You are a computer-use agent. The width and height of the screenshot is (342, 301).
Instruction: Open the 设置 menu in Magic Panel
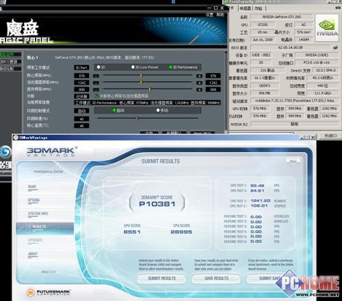(x=209, y=15)
